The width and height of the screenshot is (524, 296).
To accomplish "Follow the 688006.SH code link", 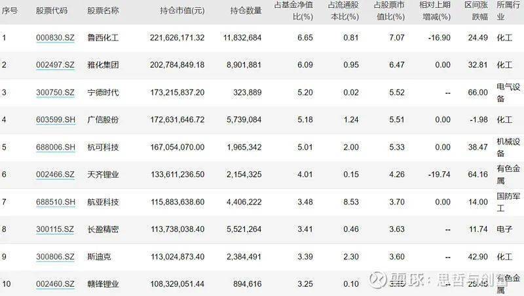I will [55, 147].
